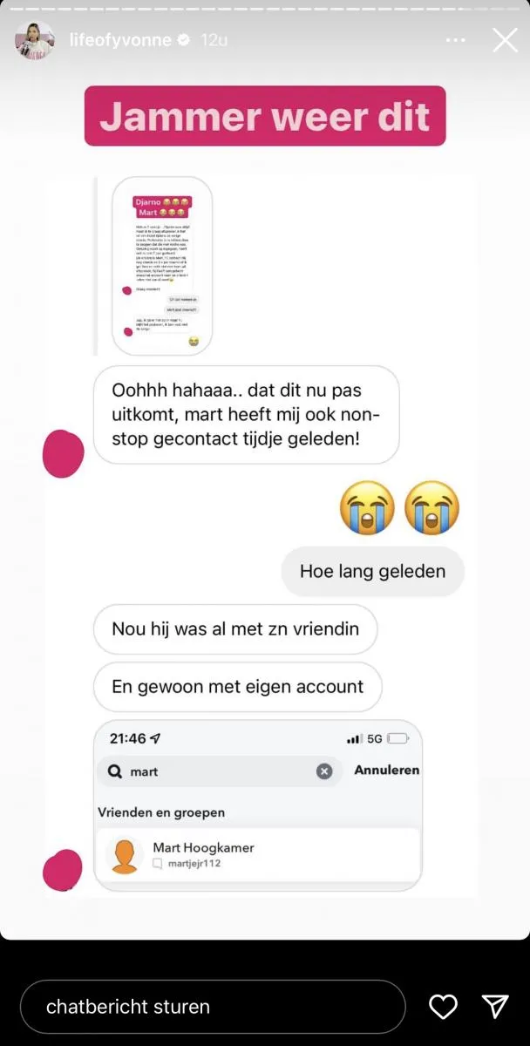Tap the Jammer weer dit pink banner
This screenshot has width=530, height=1046.
click(x=265, y=116)
